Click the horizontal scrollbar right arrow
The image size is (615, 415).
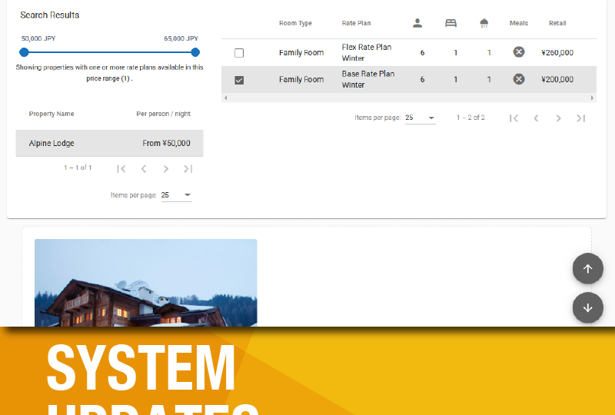tap(592, 98)
